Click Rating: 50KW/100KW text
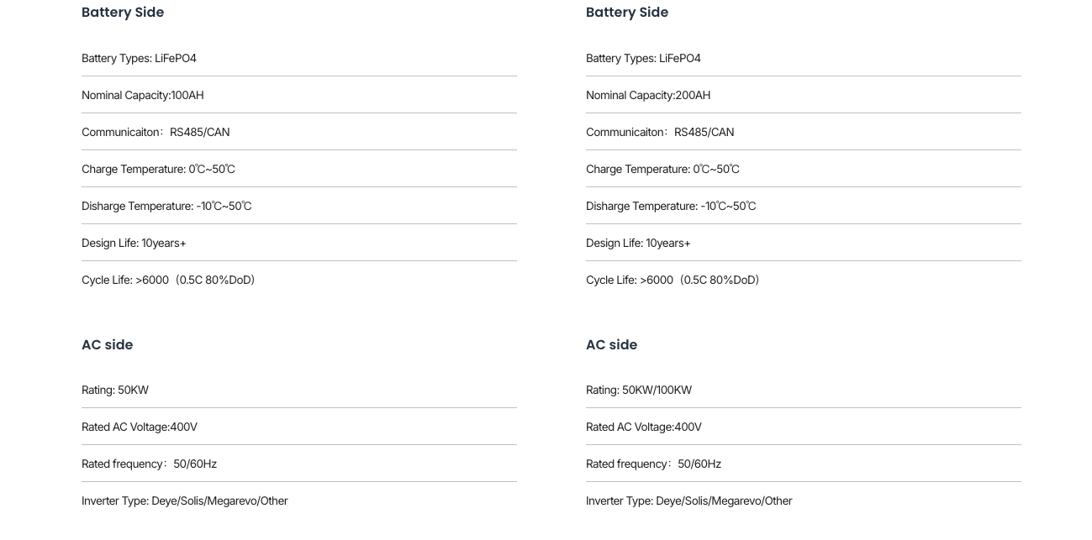The width and height of the screenshot is (1092, 540). click(639, 390)
